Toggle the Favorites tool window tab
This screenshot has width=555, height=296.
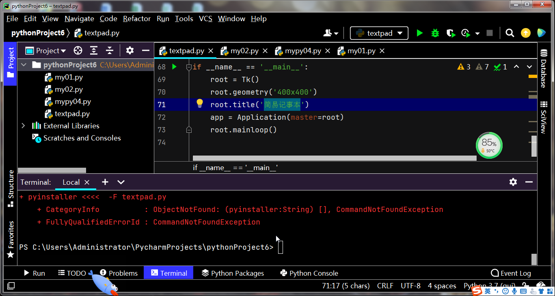(11, 240)
